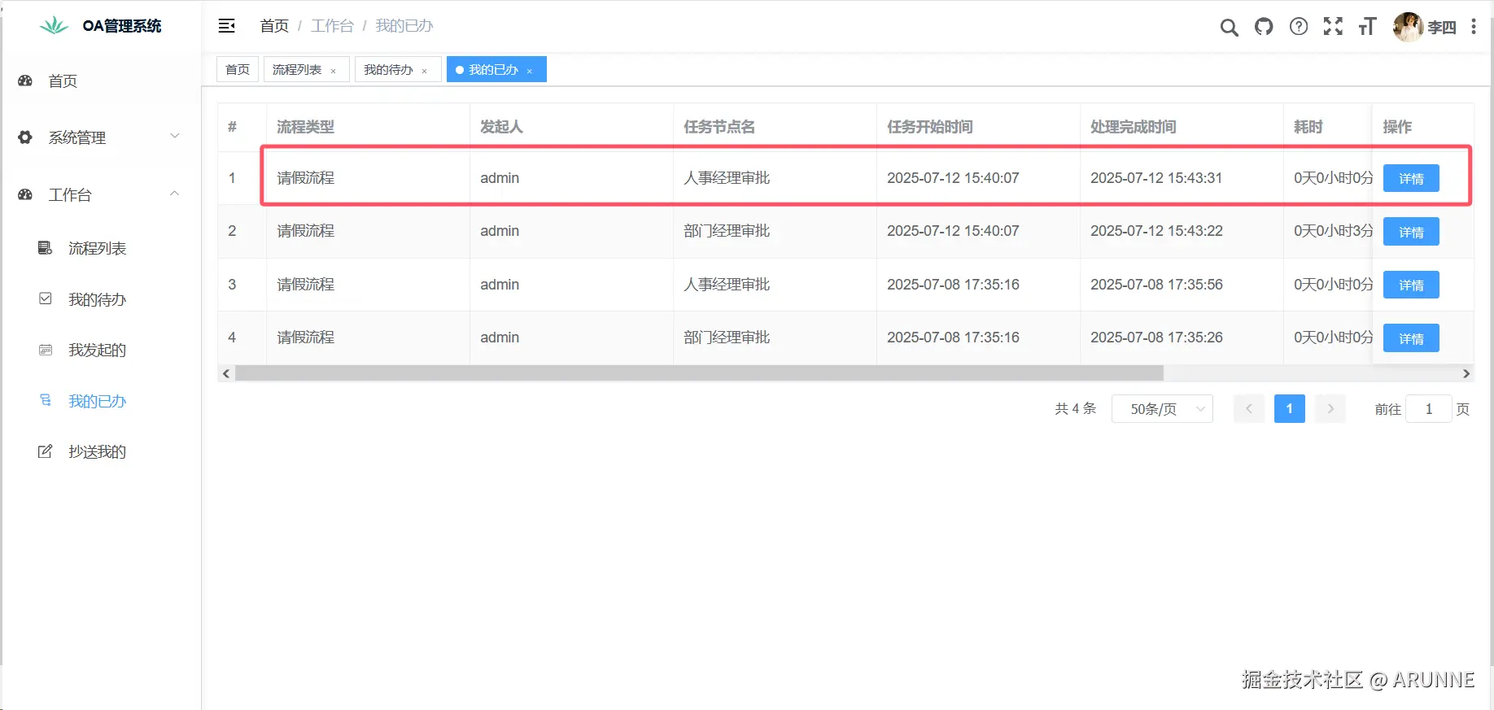The width and height of the screenshot is (1494, 710).
Task: Open 详情 for row 1
Action: pyautogui.click(x=1411, y=178)
